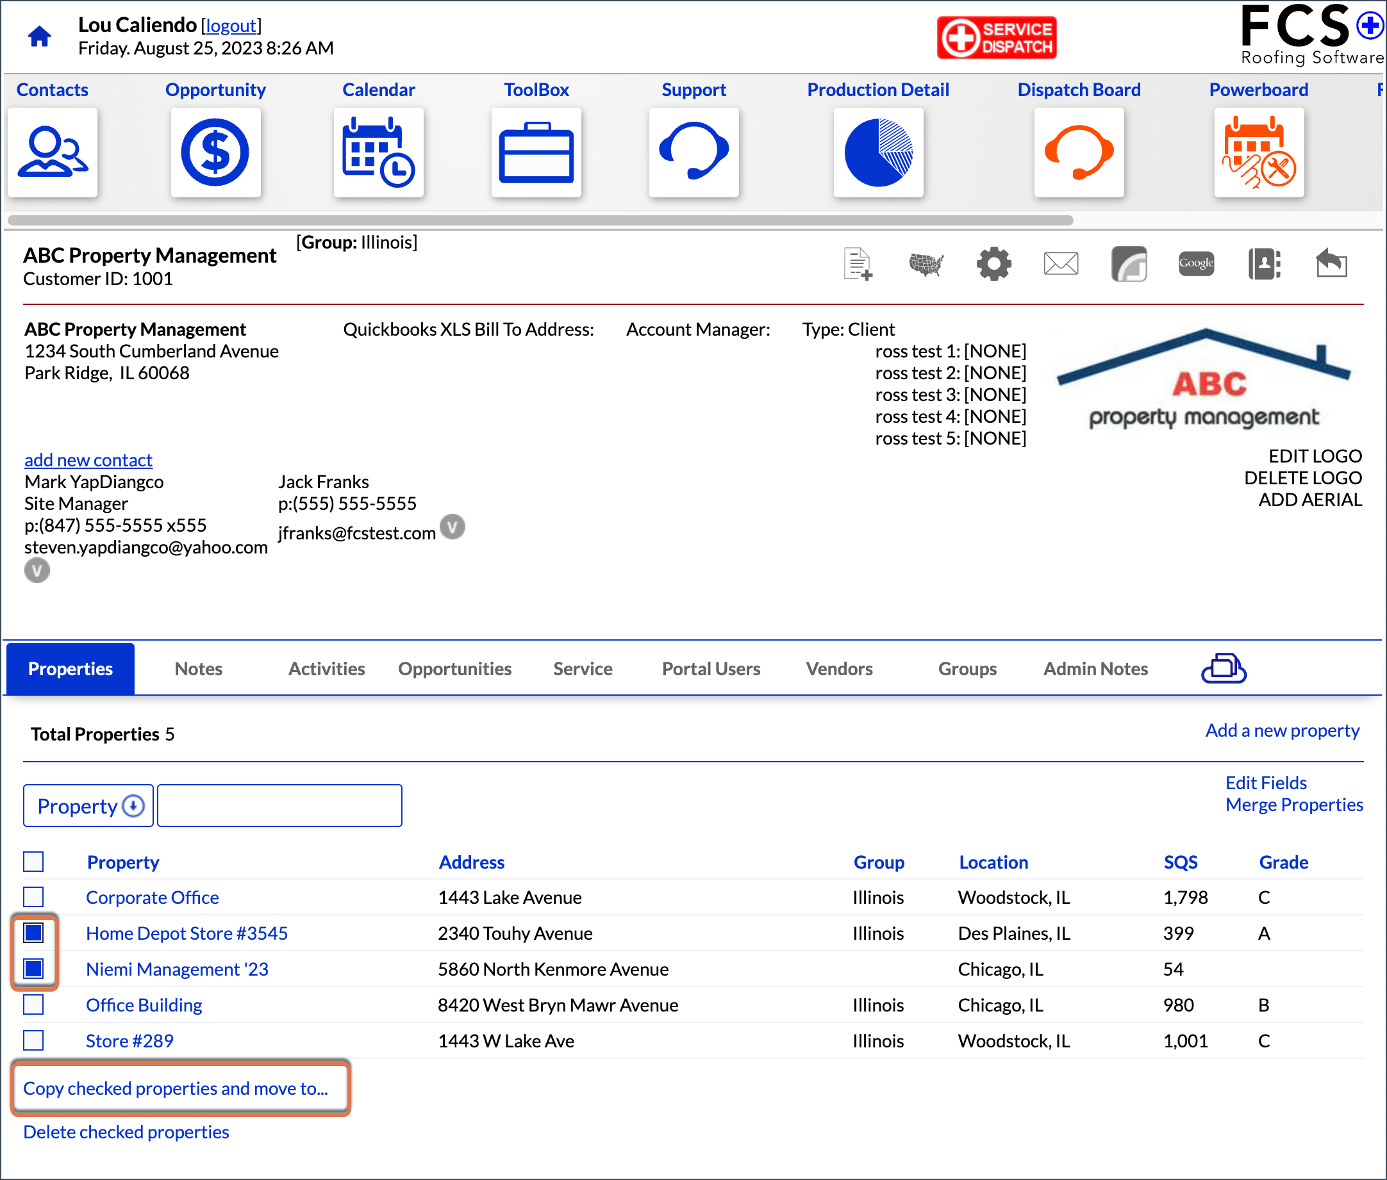Switch to the Opportunities tab
The image size is (1387, 1180).
pyautogui.click(x=454, y=668)
